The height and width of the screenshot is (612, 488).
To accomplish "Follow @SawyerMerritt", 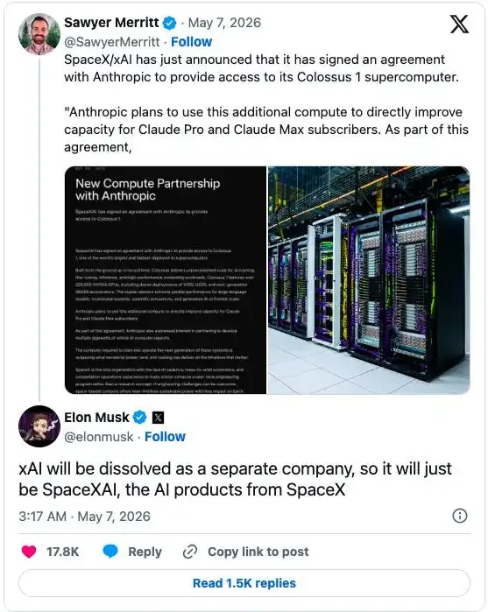I will pos(192,42).
